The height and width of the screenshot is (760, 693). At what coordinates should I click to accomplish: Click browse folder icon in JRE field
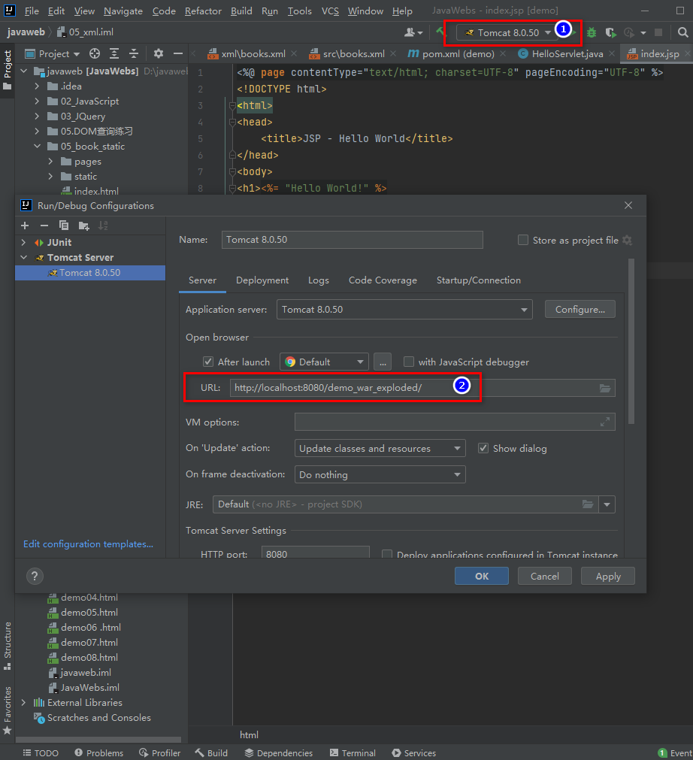click(x=588, y=504)
